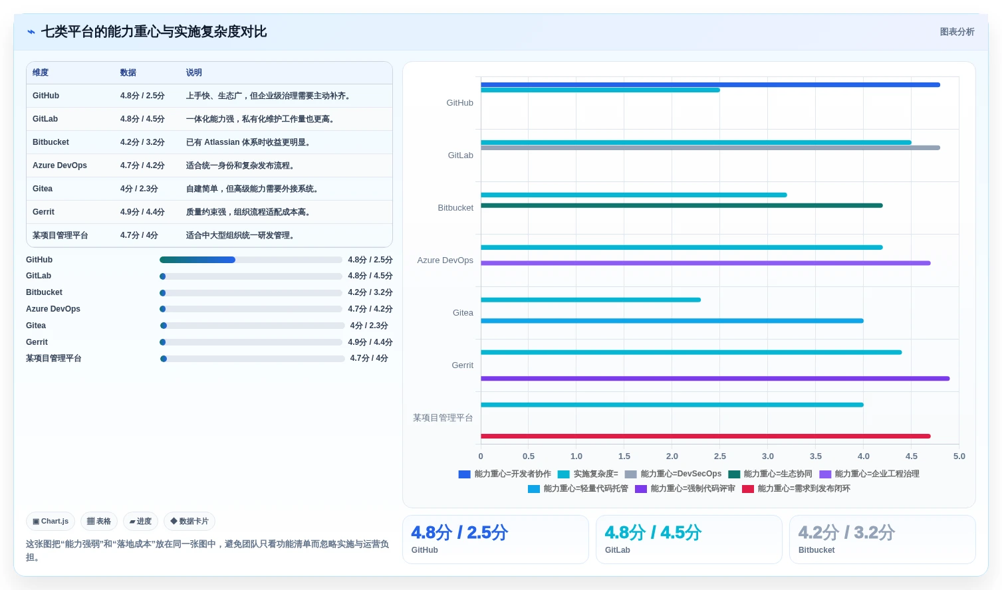Click the table value 4.7分 / 4.2分
This screenshot has width=1002, height=590.
coord(142,165)
